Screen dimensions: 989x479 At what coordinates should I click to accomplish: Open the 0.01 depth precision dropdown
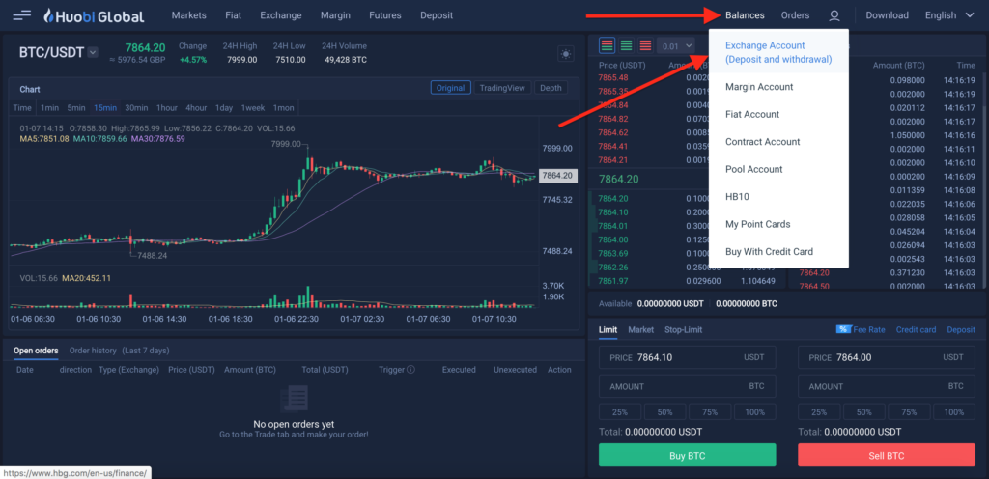(675, 46)
